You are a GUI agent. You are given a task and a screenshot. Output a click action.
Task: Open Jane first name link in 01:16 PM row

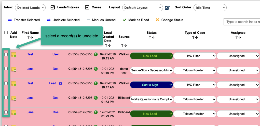(x=30, y=69)
